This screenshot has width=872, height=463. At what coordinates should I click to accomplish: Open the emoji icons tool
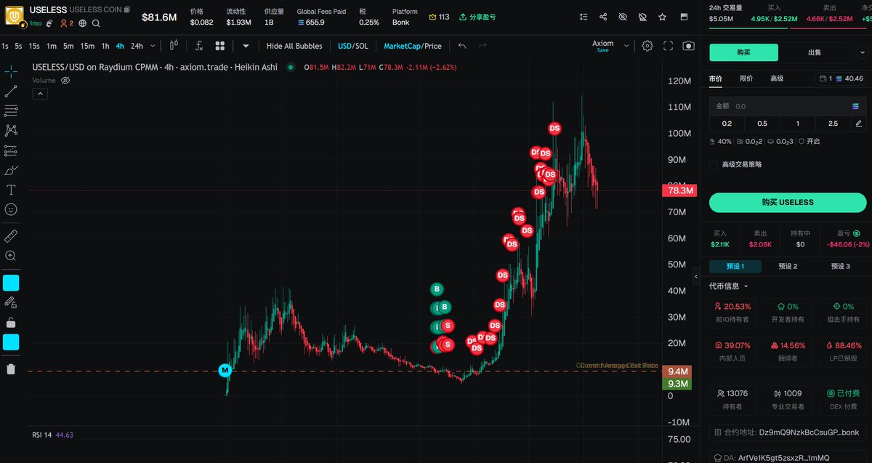pyautogui.click(x=11, y=209)
